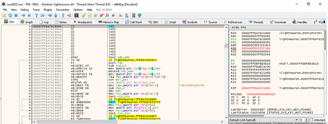
Task: Open the Bookmarks red icon
Action: (101, 15)
